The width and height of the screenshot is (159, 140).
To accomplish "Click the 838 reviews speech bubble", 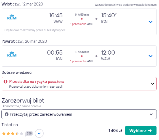I will 29,134.
